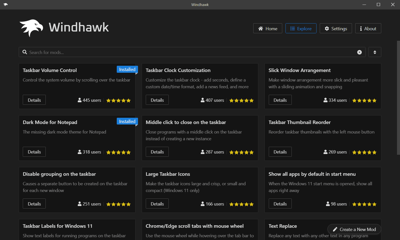Open Details for Taskbar Volume Control

pyautogui.click(x=34, y=100)
